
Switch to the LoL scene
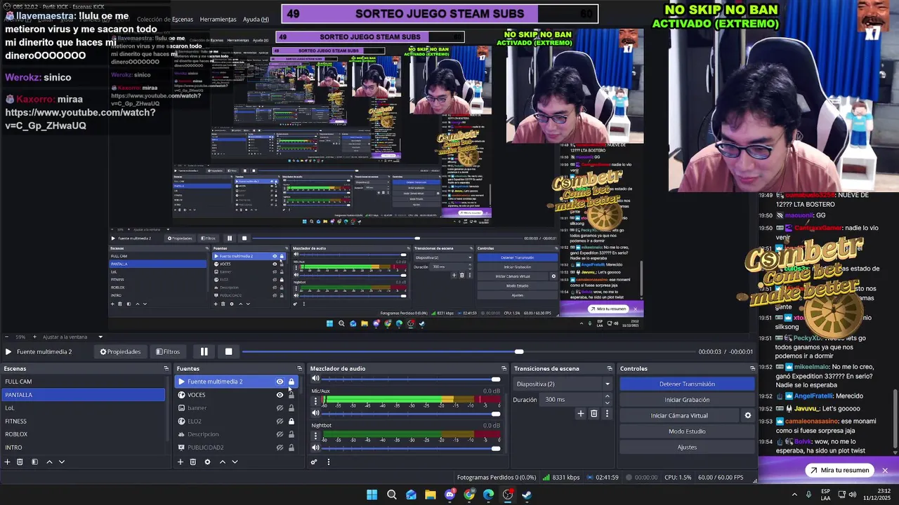coord(84,408)
